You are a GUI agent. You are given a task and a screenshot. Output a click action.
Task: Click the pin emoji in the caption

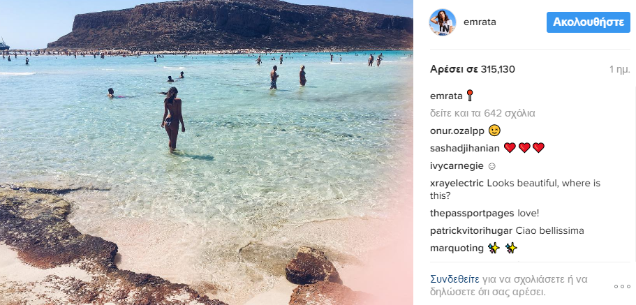pos(470,96)
